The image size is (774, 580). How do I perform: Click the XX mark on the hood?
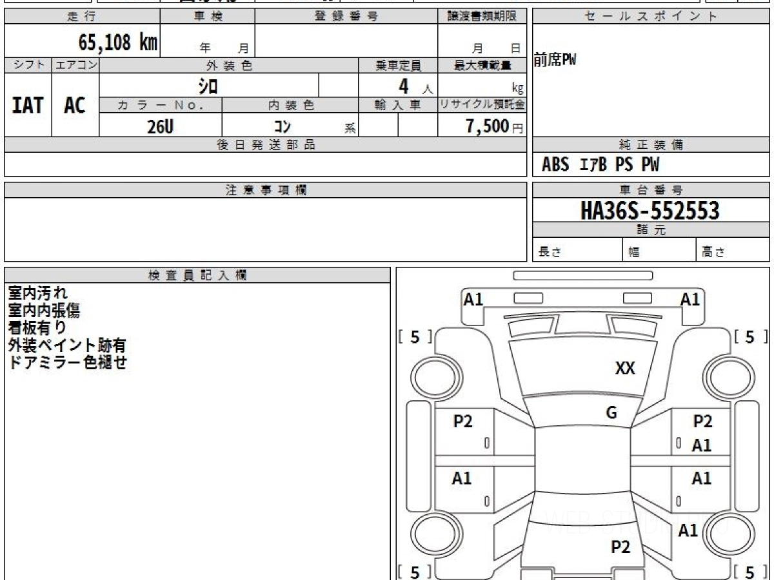(x=625, y=369)
